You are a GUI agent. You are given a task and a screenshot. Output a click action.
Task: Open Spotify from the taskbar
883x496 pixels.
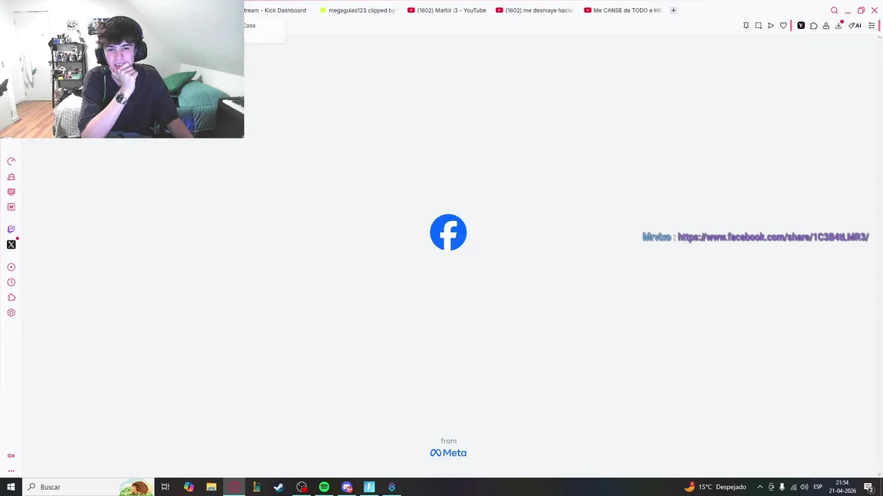coord(324,487)
